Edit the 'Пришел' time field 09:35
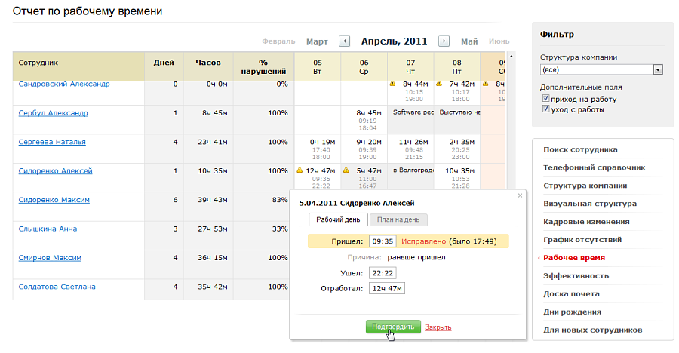The height and width of the screenshot is (353, 679). pos(383,241)
